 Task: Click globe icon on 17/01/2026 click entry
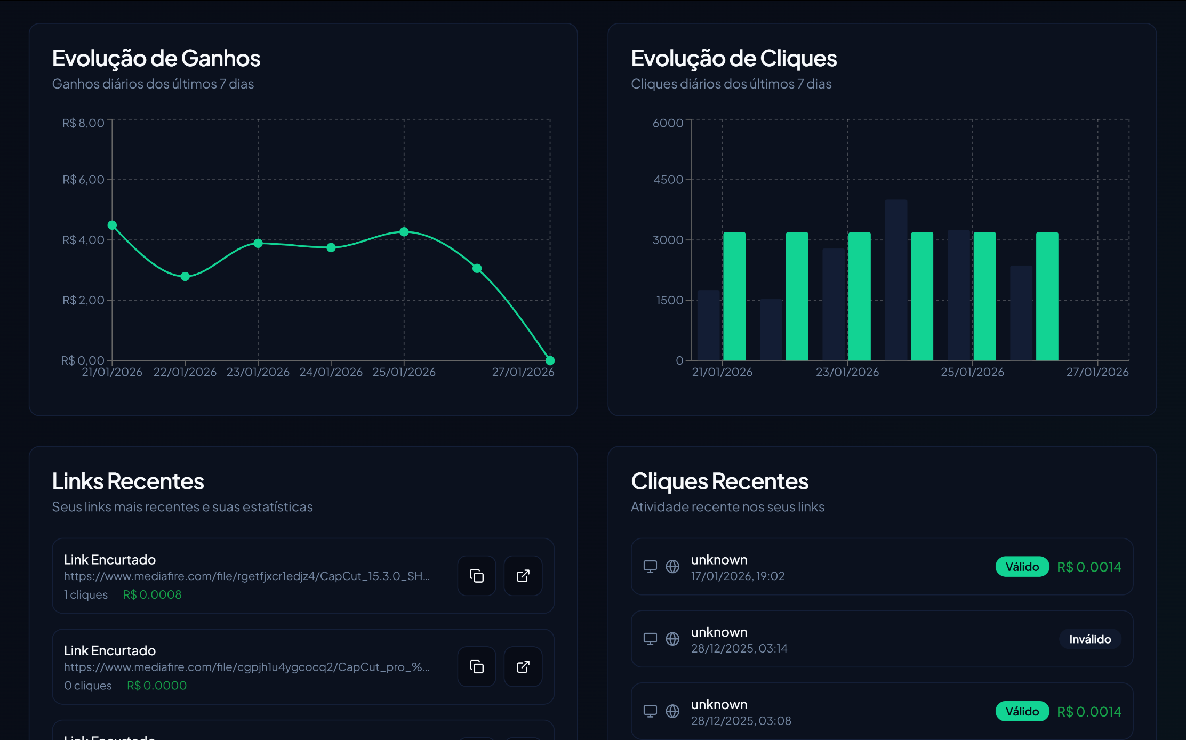(x=672, y=566)
